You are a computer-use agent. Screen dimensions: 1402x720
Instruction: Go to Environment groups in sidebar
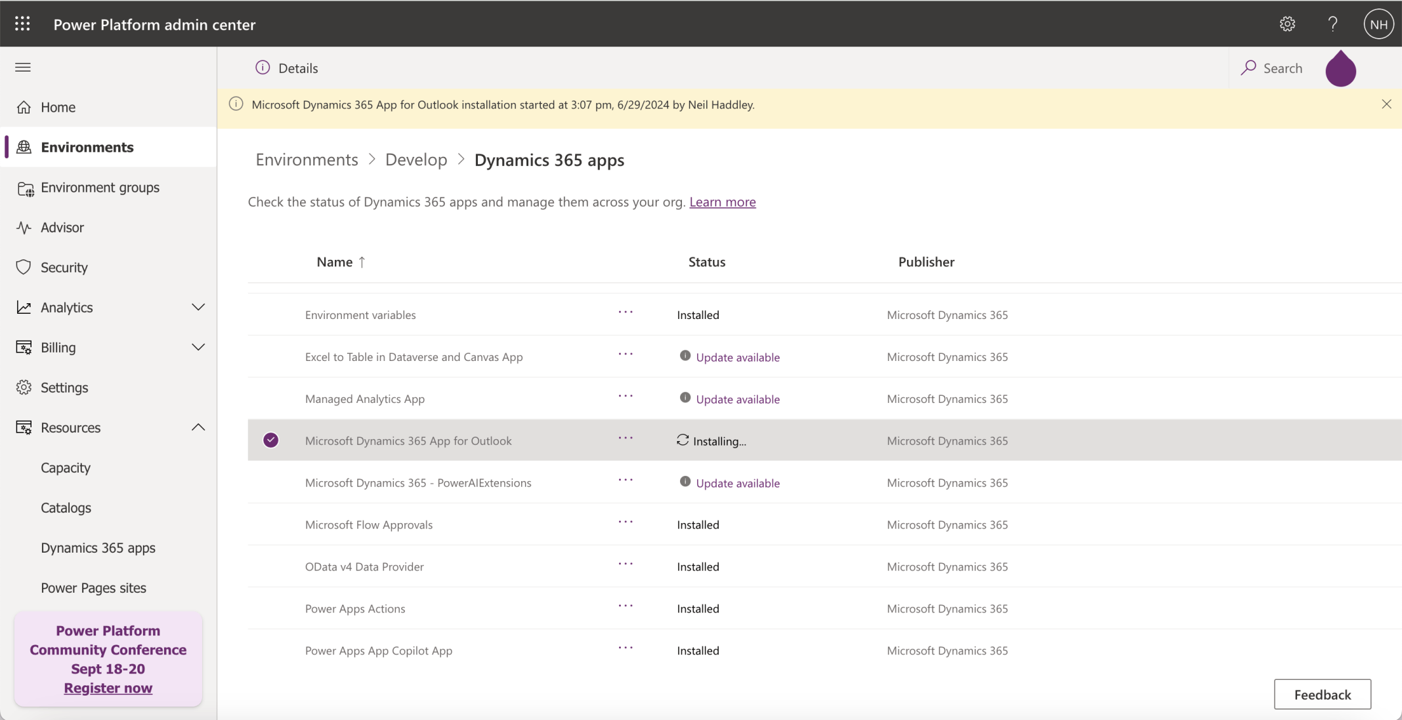[x=100, y=188]
